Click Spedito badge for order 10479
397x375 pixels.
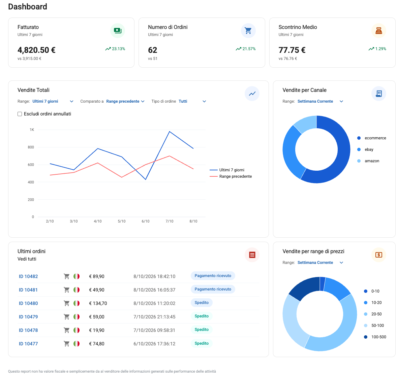[202, 316]
